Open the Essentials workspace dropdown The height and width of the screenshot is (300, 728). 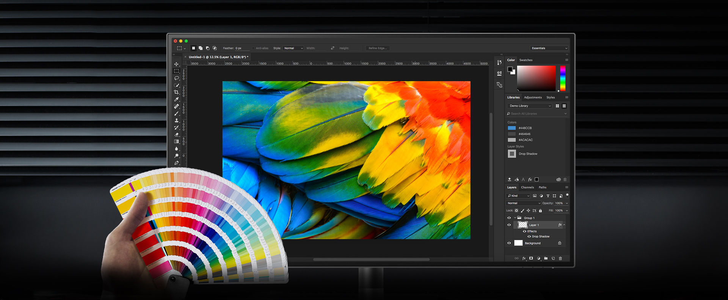click(549, 48)
